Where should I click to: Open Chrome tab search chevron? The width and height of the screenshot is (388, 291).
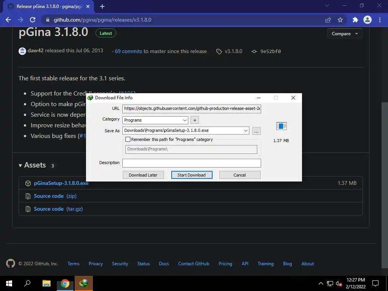click(327, 5)
